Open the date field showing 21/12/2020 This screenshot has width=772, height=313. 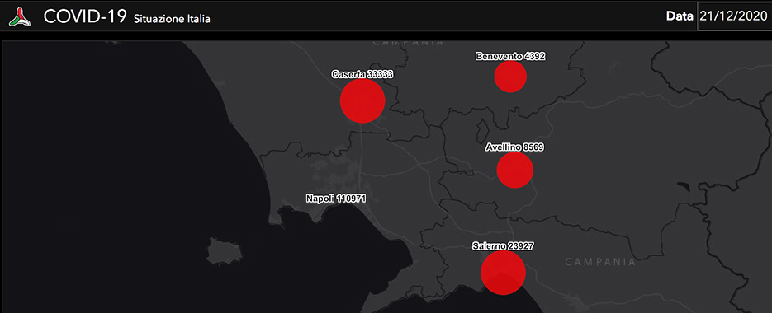[735, 16]
